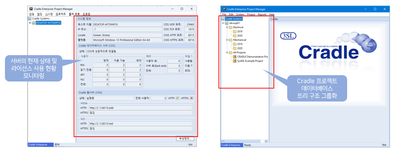Open the Help menu in English window
Image resolution: width=394 pixels, height=150 pixels.
pos(272,14)
